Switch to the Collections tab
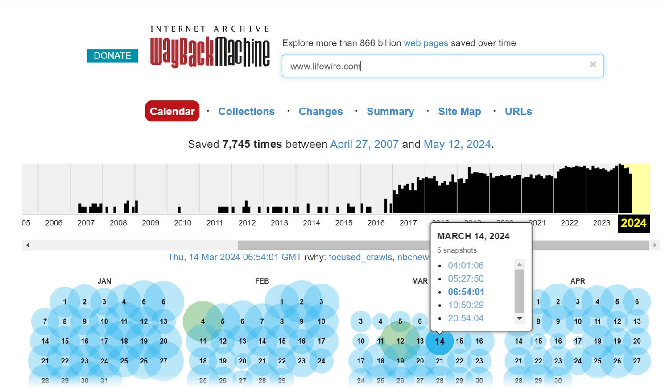Image resolution: width=669 pixels, height=388 pixels. [x=246, y=112]
